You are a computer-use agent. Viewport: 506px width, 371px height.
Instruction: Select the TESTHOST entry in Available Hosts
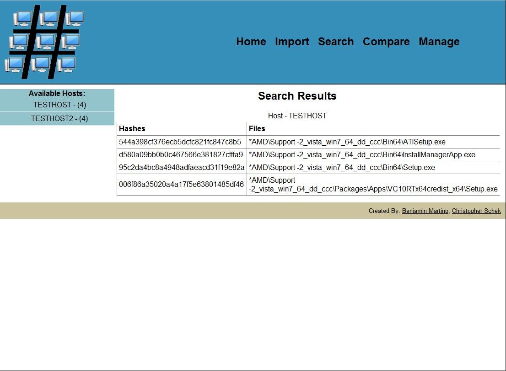(x=57, y=105)
